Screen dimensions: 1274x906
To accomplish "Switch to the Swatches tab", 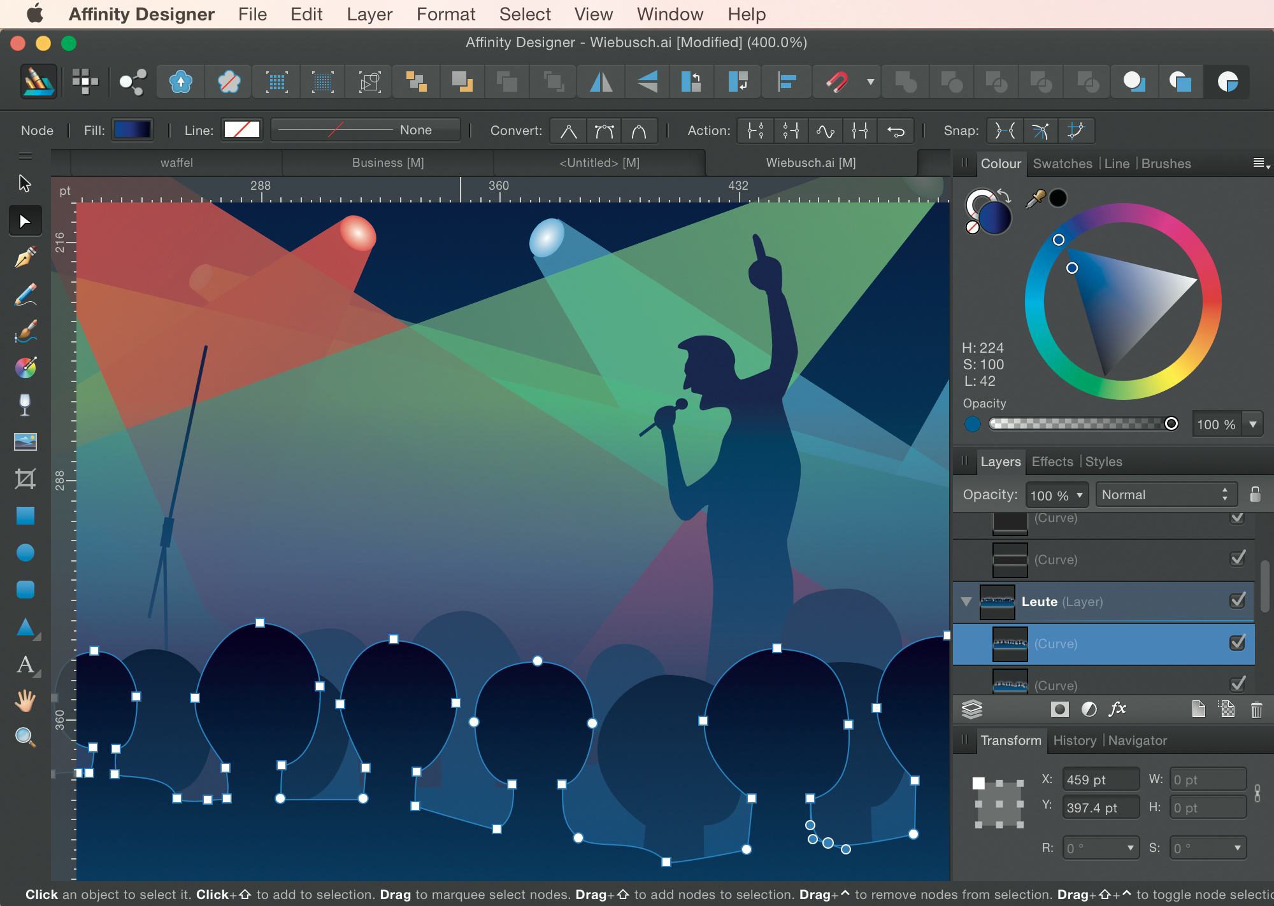I will (x=1062, y=164).
